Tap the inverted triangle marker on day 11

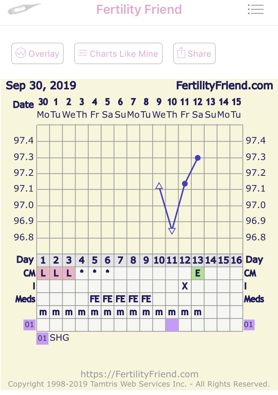[x=172, y=231]
